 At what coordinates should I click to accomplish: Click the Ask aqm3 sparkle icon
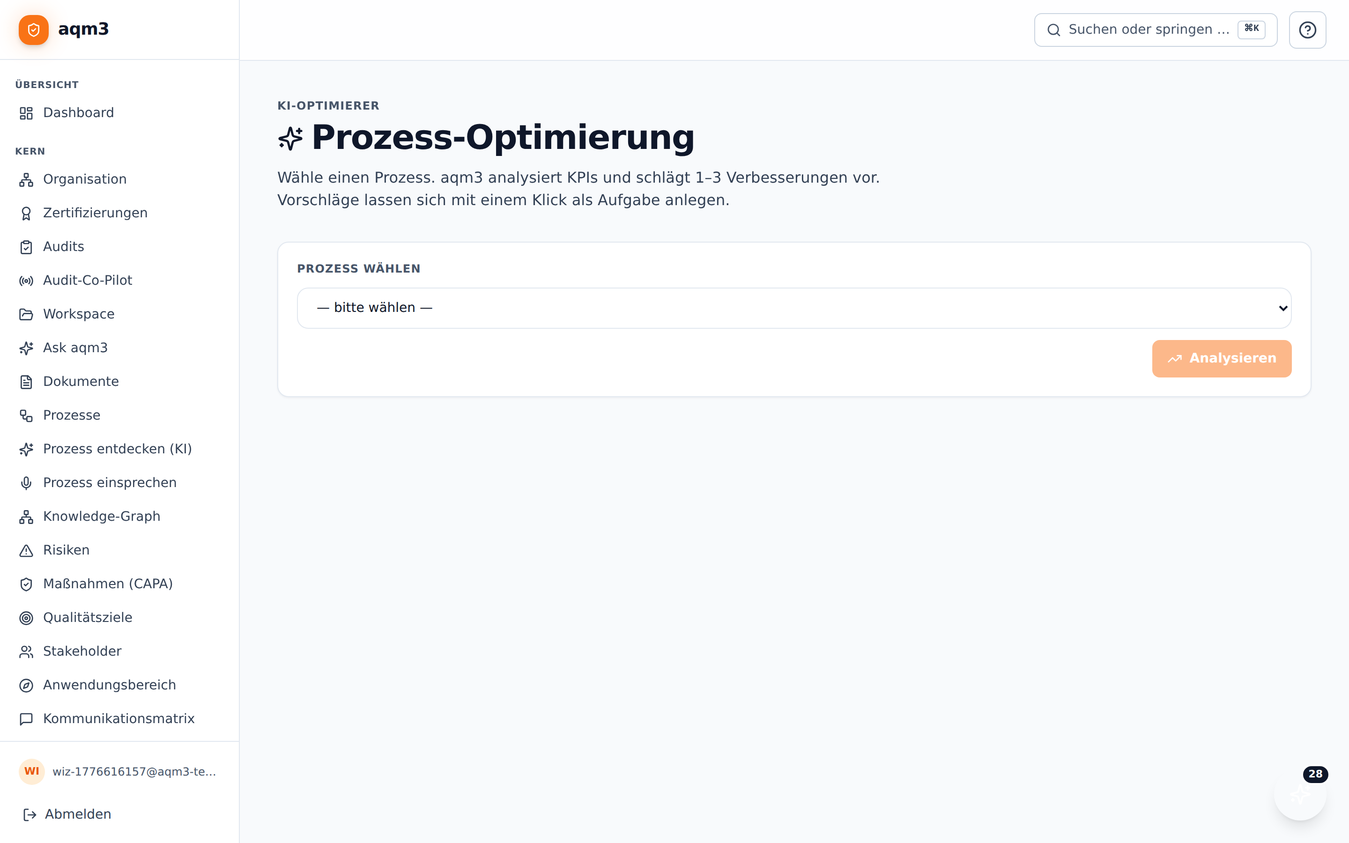pos(26,348)
